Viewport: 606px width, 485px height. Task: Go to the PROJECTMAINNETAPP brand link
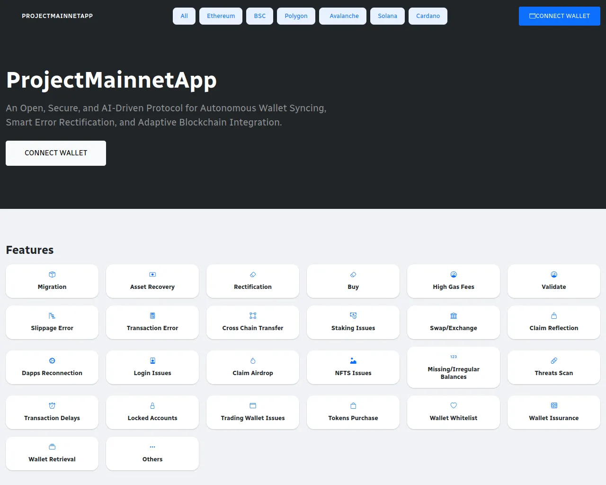[57, 16]
